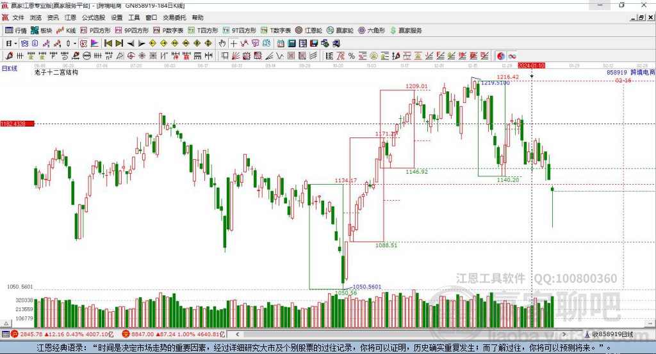Select the red pencil drawing tool
The width and height of the screenshot is (656, 354).
pos(9,56)
